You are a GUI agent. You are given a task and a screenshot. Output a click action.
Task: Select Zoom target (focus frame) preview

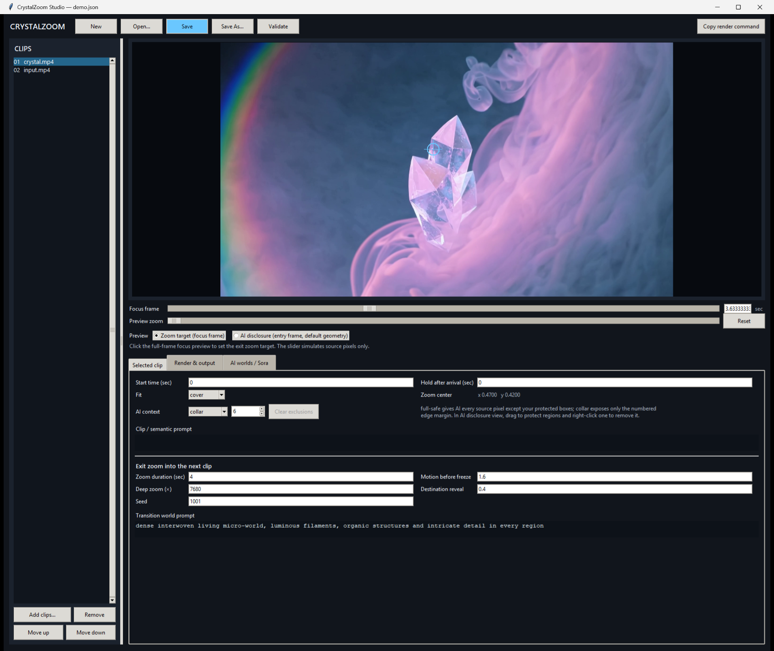pos(189,336)
